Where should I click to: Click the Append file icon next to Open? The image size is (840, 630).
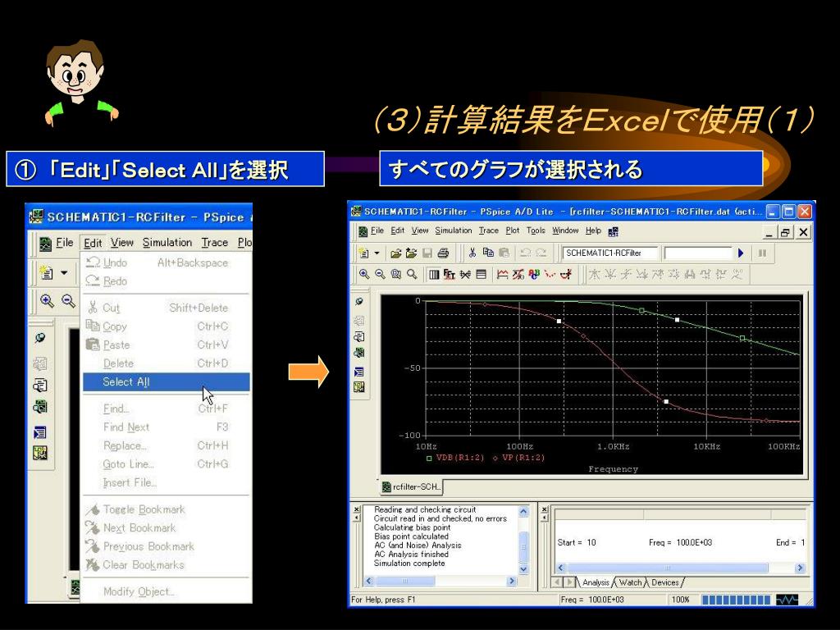(x=412, y=253)
